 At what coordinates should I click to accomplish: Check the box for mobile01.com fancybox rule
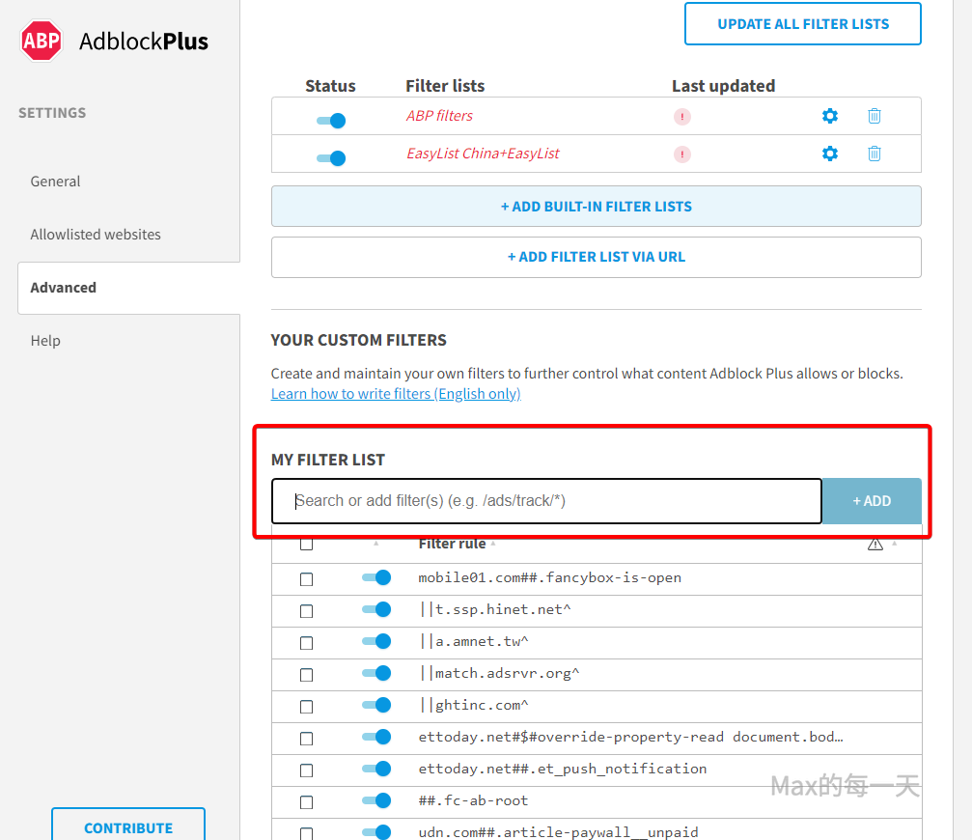(x=306, y=579)
